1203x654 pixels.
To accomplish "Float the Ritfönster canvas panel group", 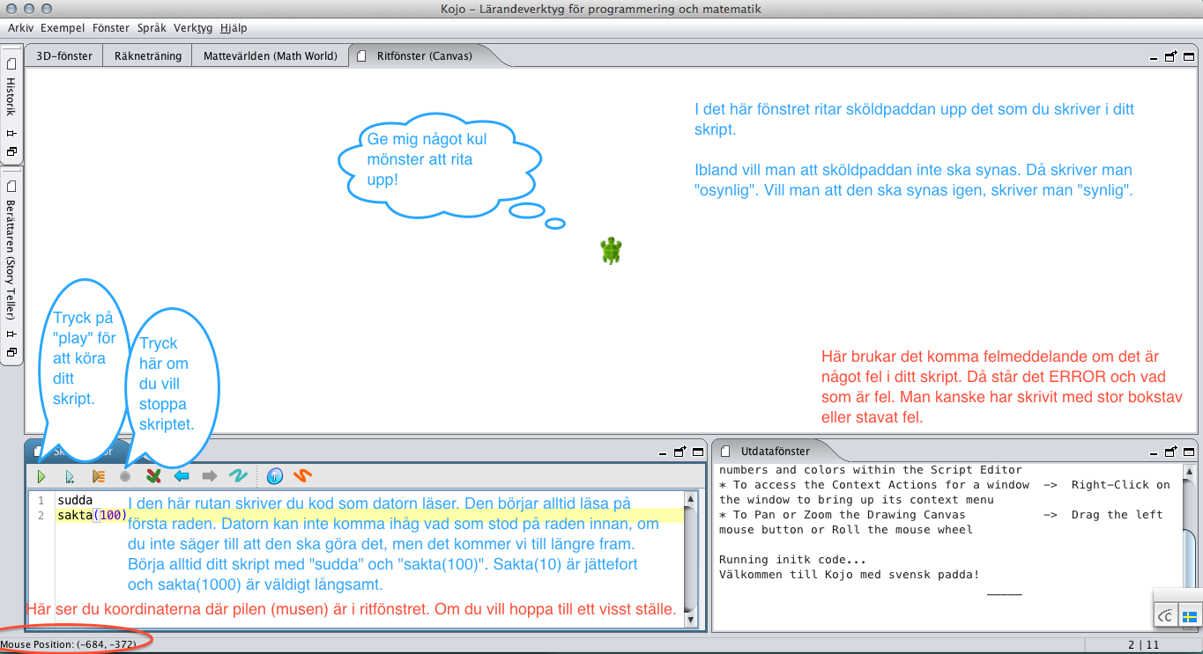I will click(x=1171, y=56).
